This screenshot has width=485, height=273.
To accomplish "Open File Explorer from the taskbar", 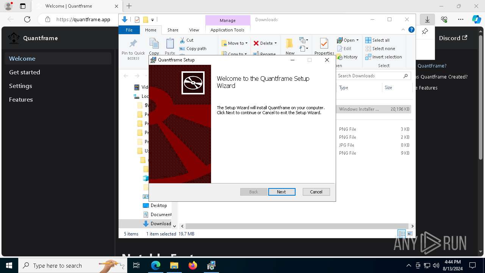I will click(x=174, y=265).
